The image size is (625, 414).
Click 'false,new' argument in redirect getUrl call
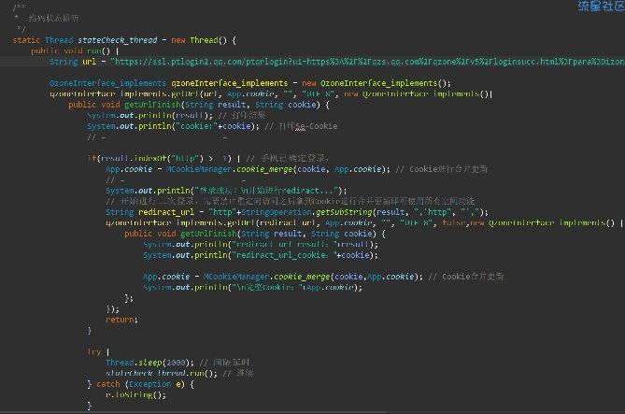[463, 223]
